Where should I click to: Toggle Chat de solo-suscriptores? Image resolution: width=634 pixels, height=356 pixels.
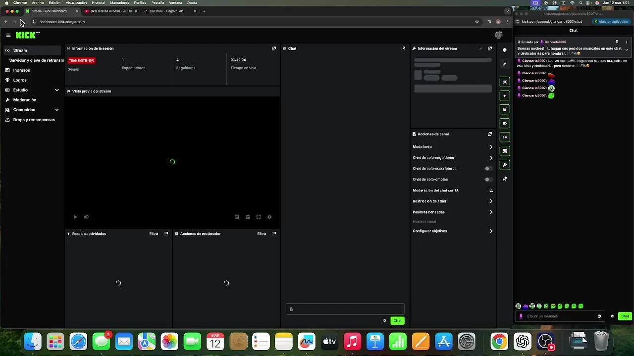pos(489,169)
